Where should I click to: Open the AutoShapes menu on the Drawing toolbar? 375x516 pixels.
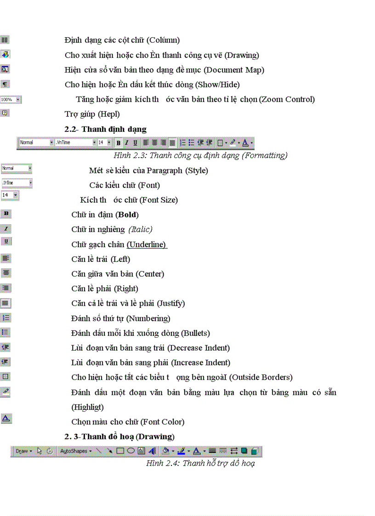pyautogui.click(x=74, y=451)
